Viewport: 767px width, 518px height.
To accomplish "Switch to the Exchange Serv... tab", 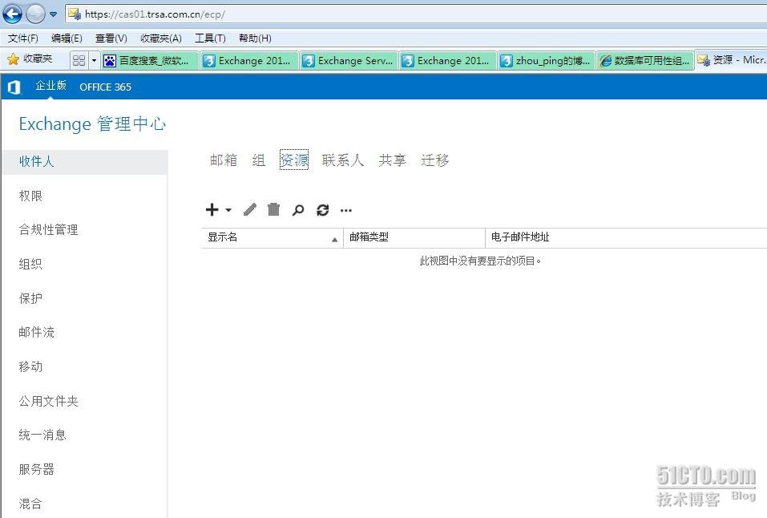I will tap(349, 61).
